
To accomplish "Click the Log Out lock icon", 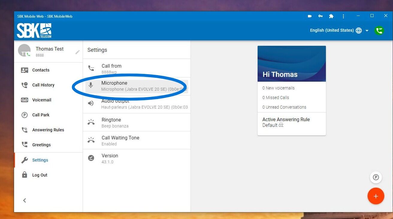I will pyautogui.click(x=25, y=175).
